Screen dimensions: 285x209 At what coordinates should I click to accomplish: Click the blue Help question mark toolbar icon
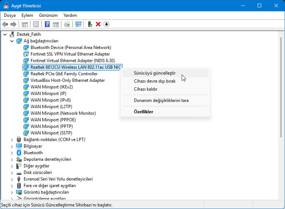[x=47, y=24]
